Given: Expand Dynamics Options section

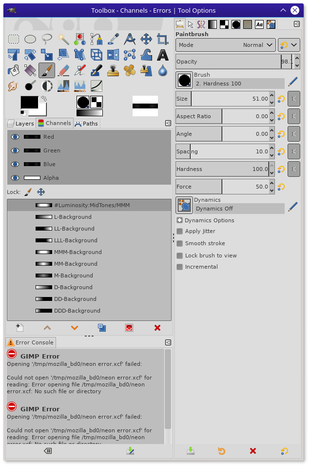Looking at the screenshot, I should point(179,220).
